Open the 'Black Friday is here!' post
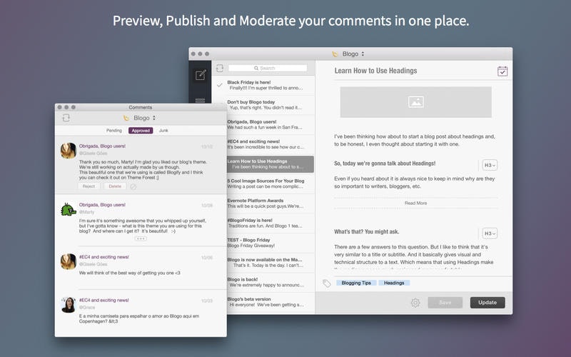This screenshot has height=357, width=571. [x=264, y=85]
